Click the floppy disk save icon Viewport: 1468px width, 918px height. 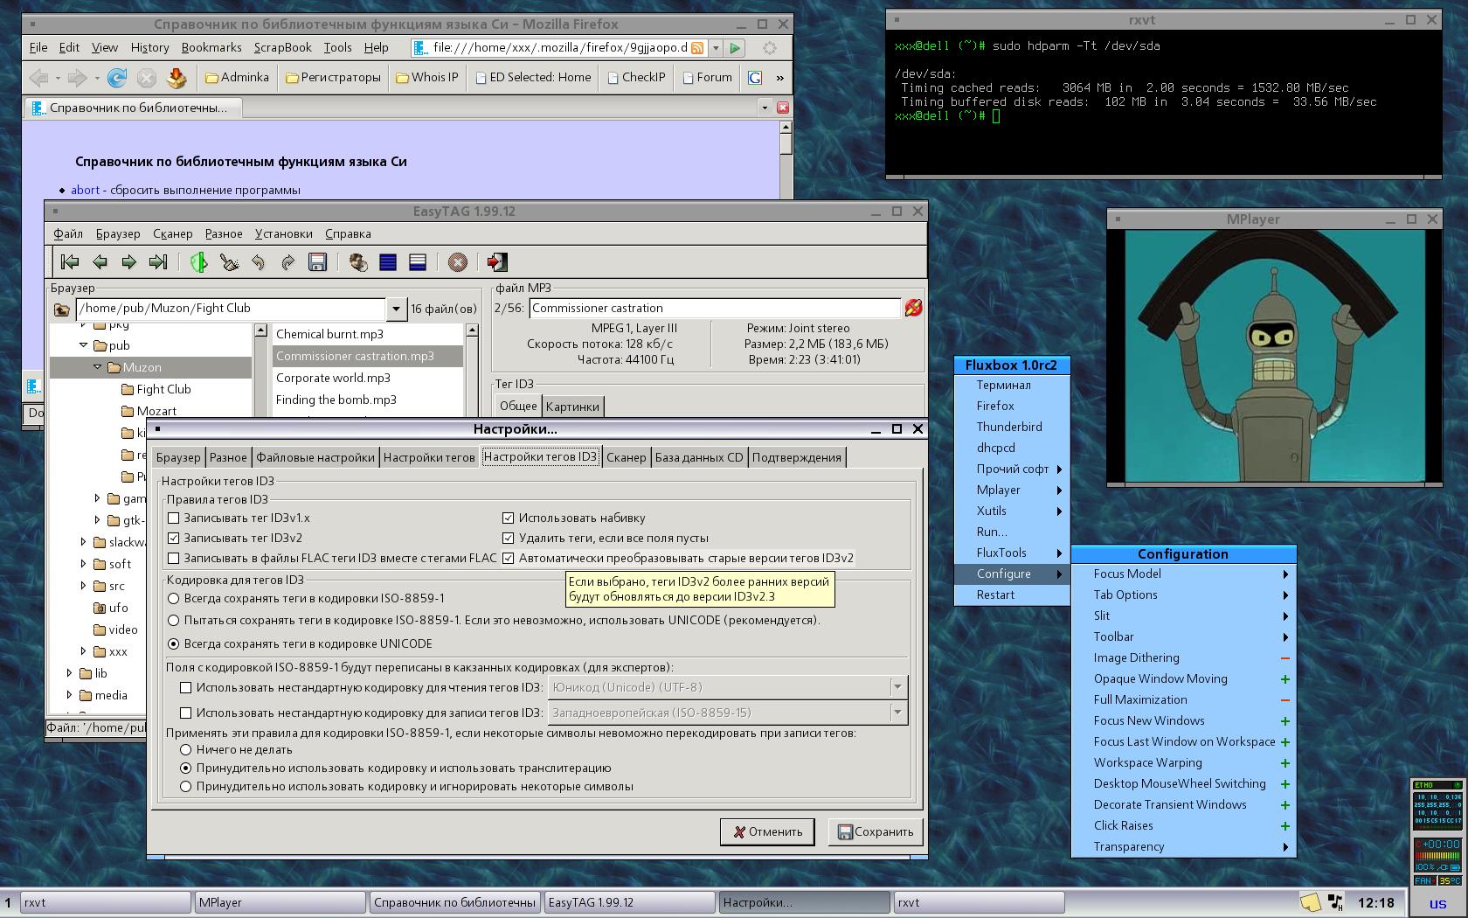pyautogui.click(x=317, y=262)
